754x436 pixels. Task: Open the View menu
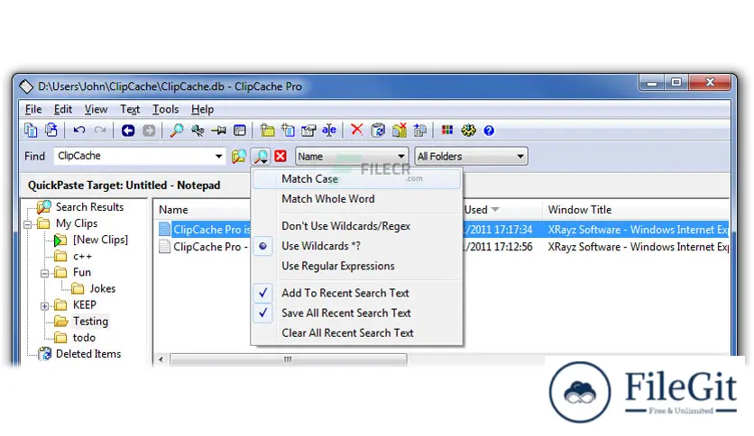96,110
